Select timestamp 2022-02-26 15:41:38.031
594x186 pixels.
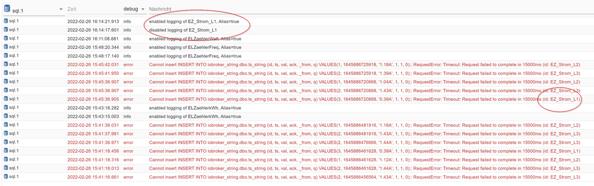93,125
